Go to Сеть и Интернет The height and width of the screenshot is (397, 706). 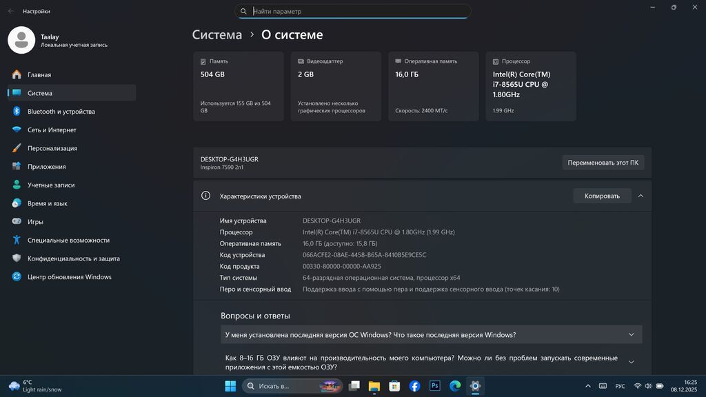click(x=72, y=130)
